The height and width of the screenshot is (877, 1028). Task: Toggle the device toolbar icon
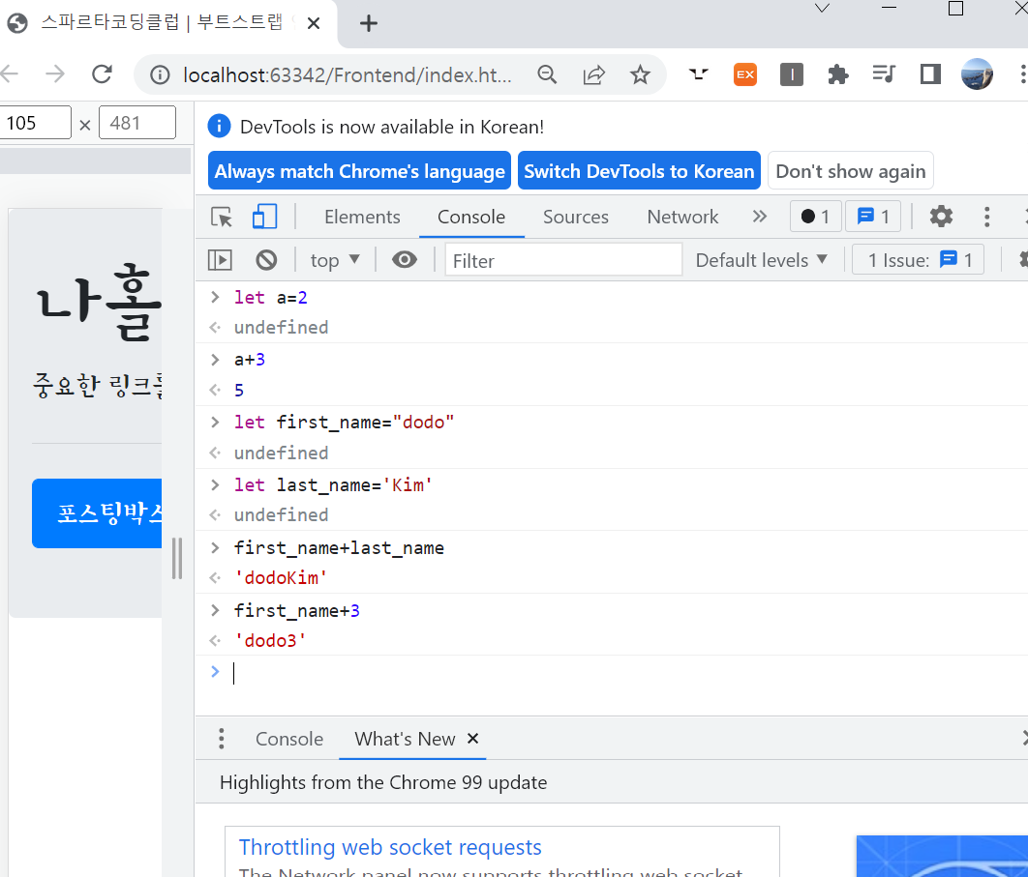coord(265,217)
